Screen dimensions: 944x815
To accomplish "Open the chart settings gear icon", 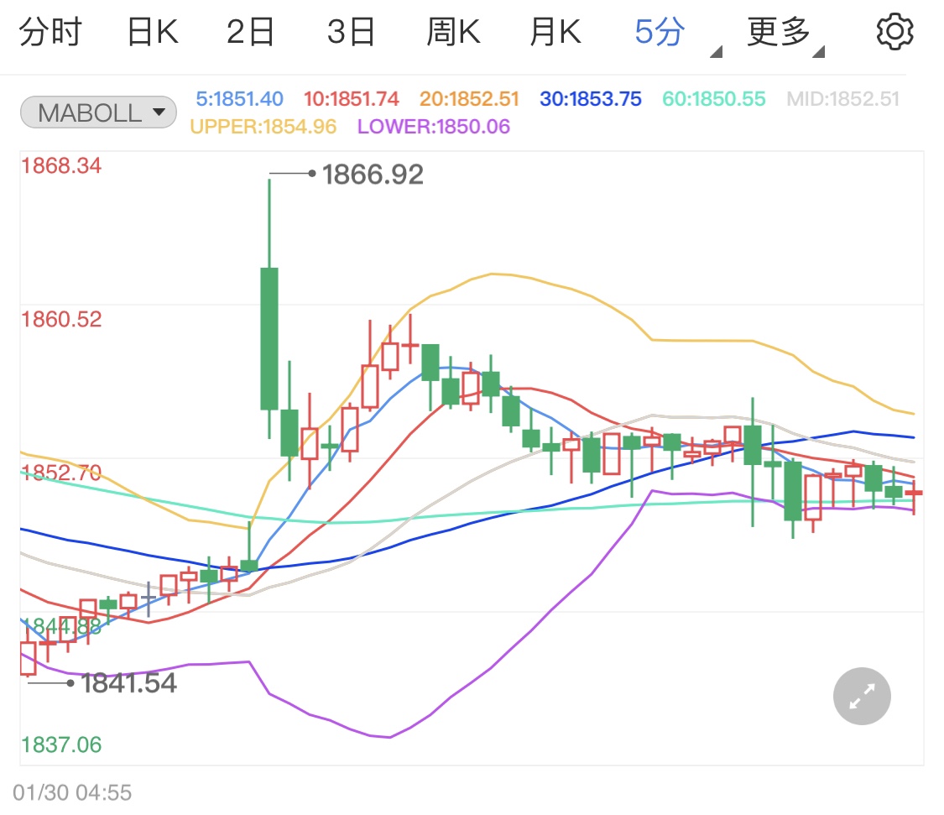I will tap(894, 31).
